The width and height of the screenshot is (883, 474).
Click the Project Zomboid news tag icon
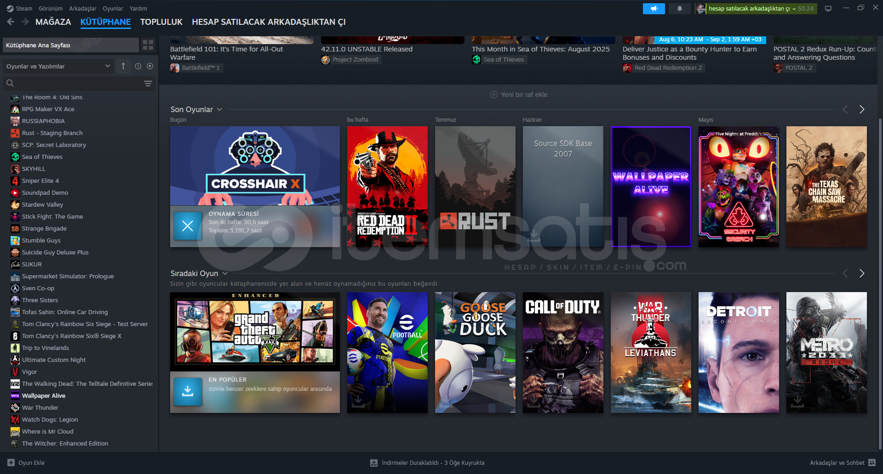pos(326,60)
